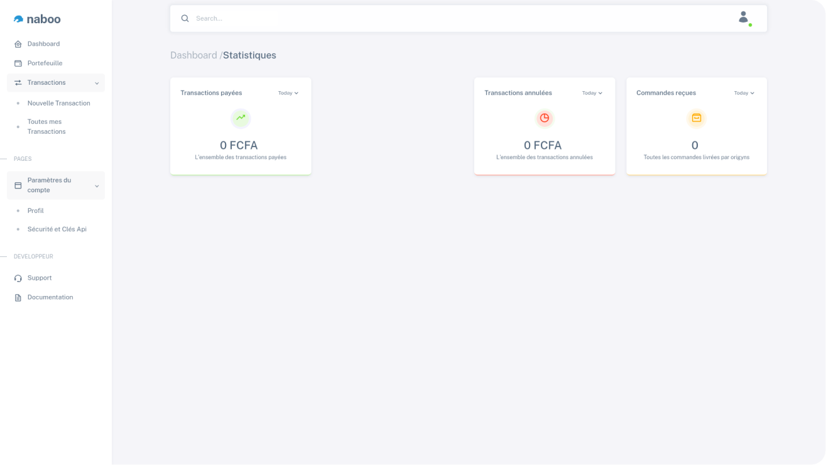Viewport: 826px width, 465px height.
Task: Click the Commandes reçues card title
Action: tap(666, 93)
